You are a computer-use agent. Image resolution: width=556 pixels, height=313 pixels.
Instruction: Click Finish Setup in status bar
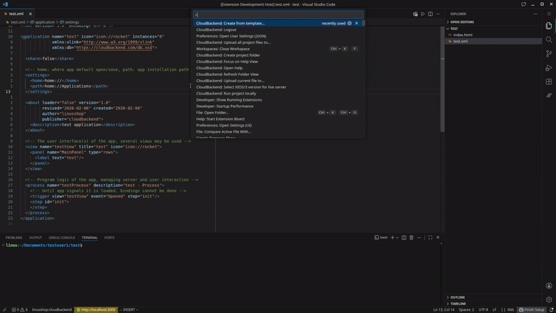coord(532,310)
